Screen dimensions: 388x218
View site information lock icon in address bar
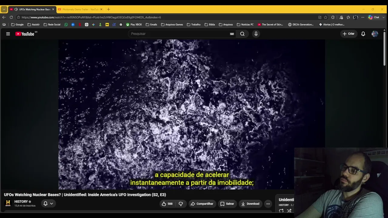18,17
